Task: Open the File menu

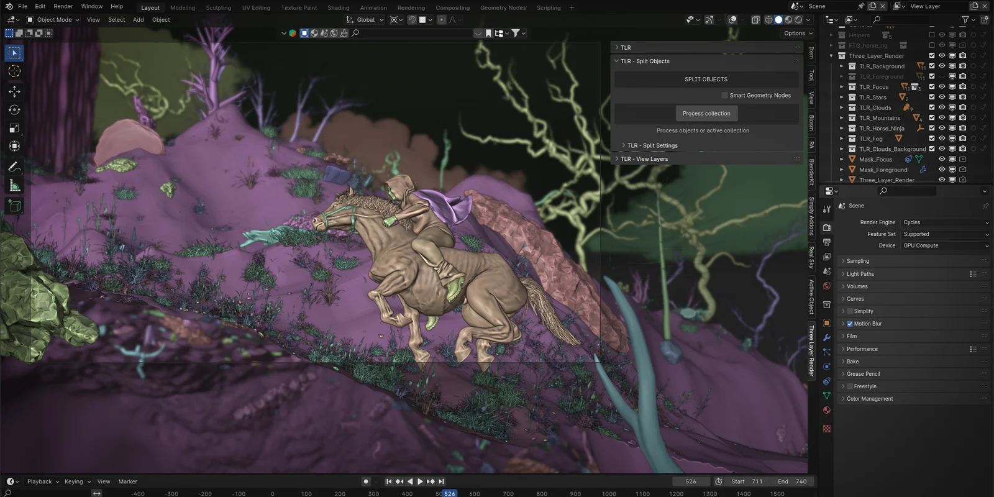Action: click(x=22, y=6)
